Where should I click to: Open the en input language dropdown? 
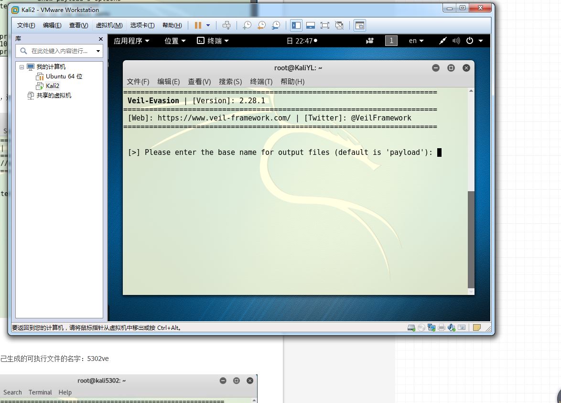[x=416, y=41]
